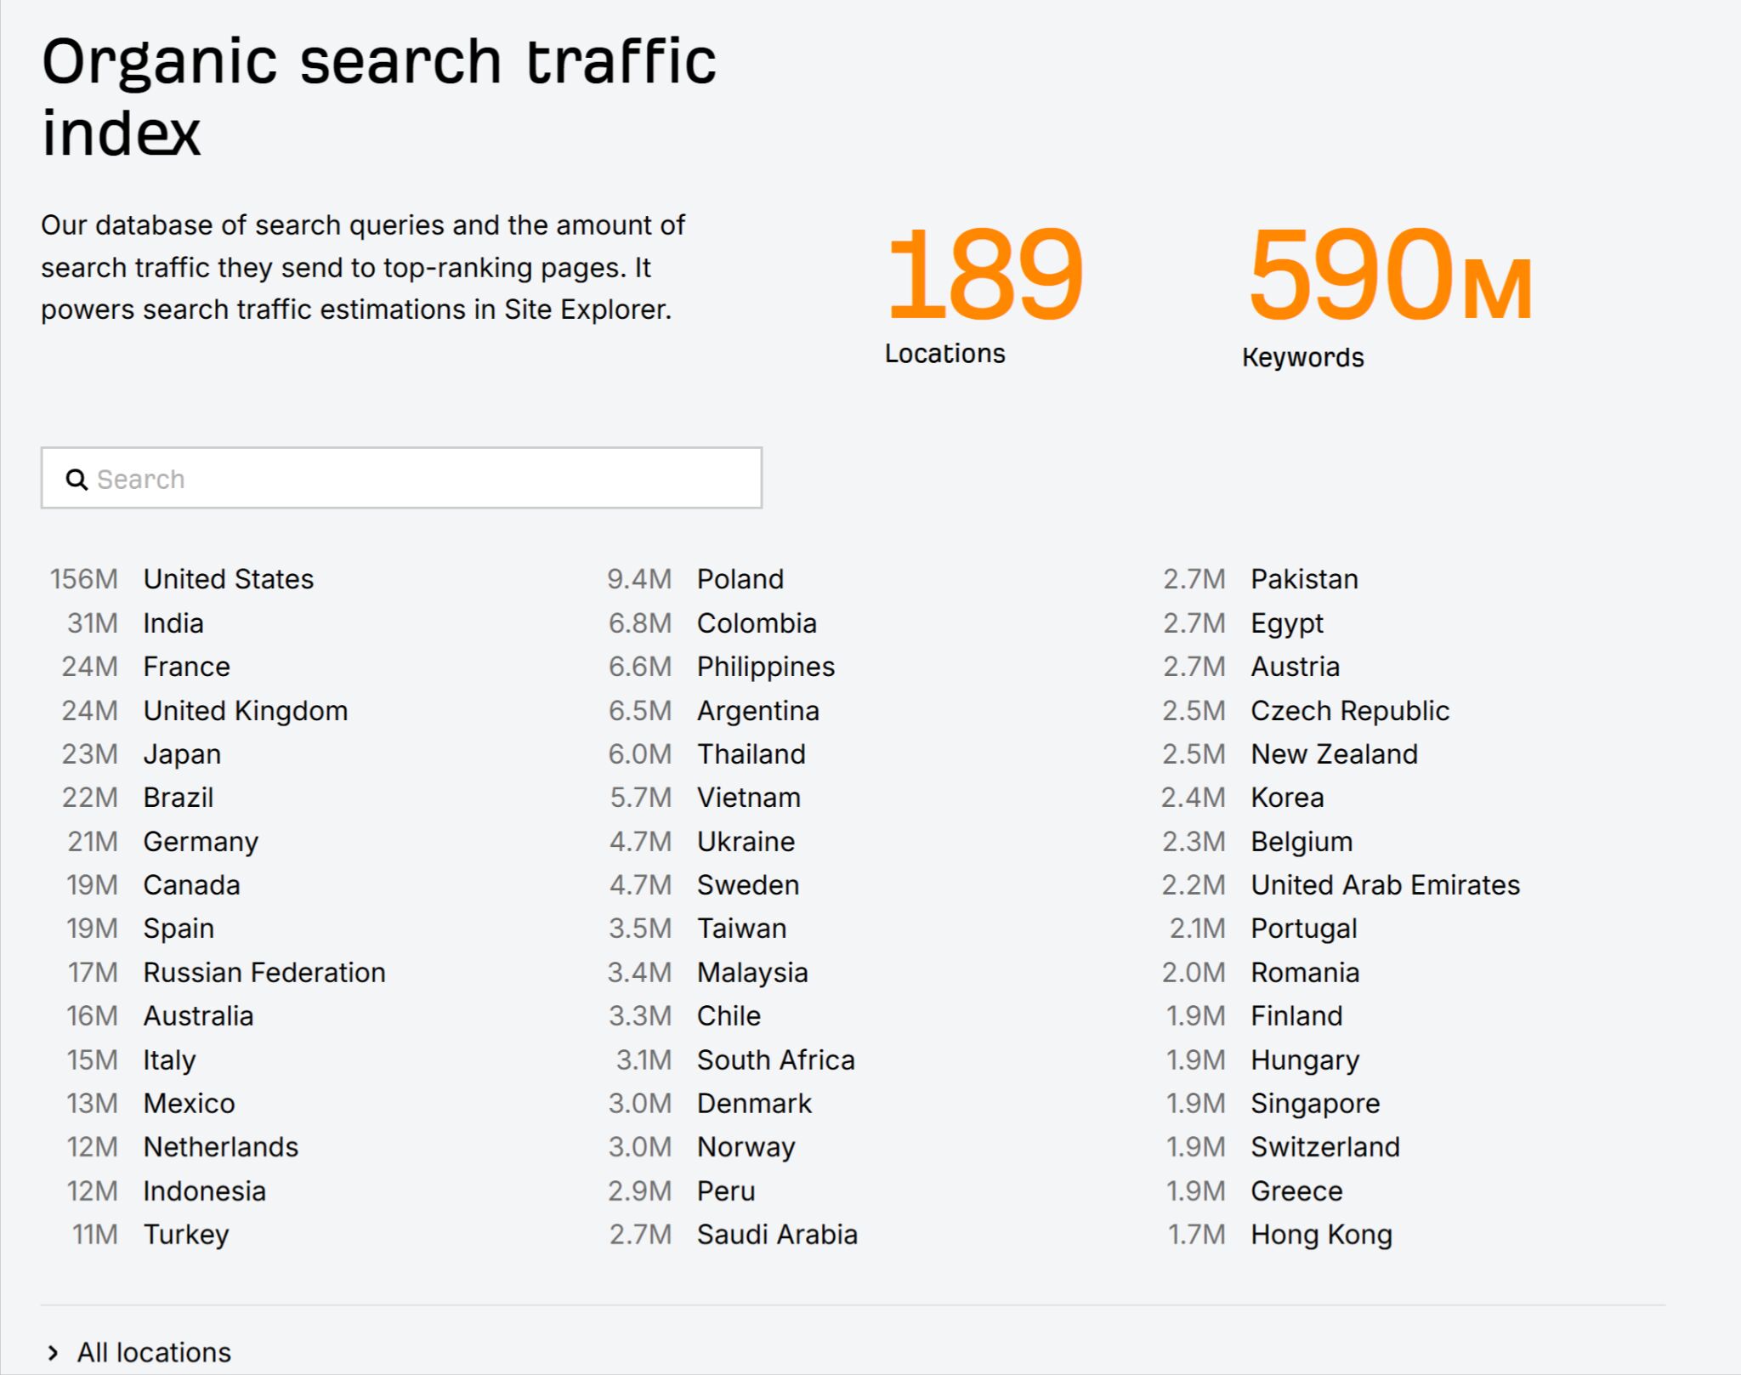Click the Russian Federation entry
This screenshot has height=1375, width=1741.
264,972
